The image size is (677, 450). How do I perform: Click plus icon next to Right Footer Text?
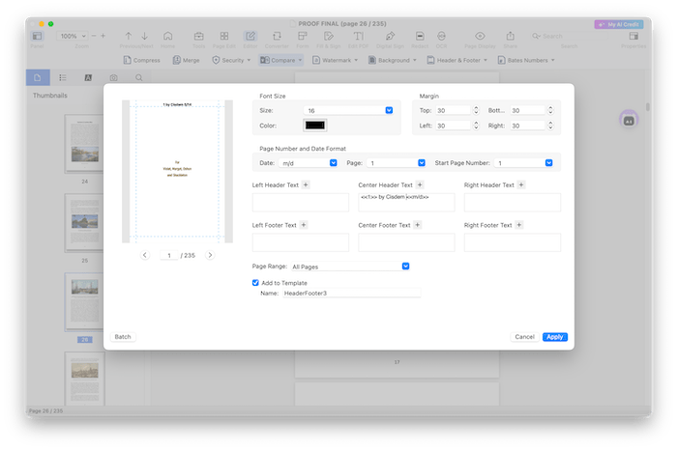coord(522,225)
